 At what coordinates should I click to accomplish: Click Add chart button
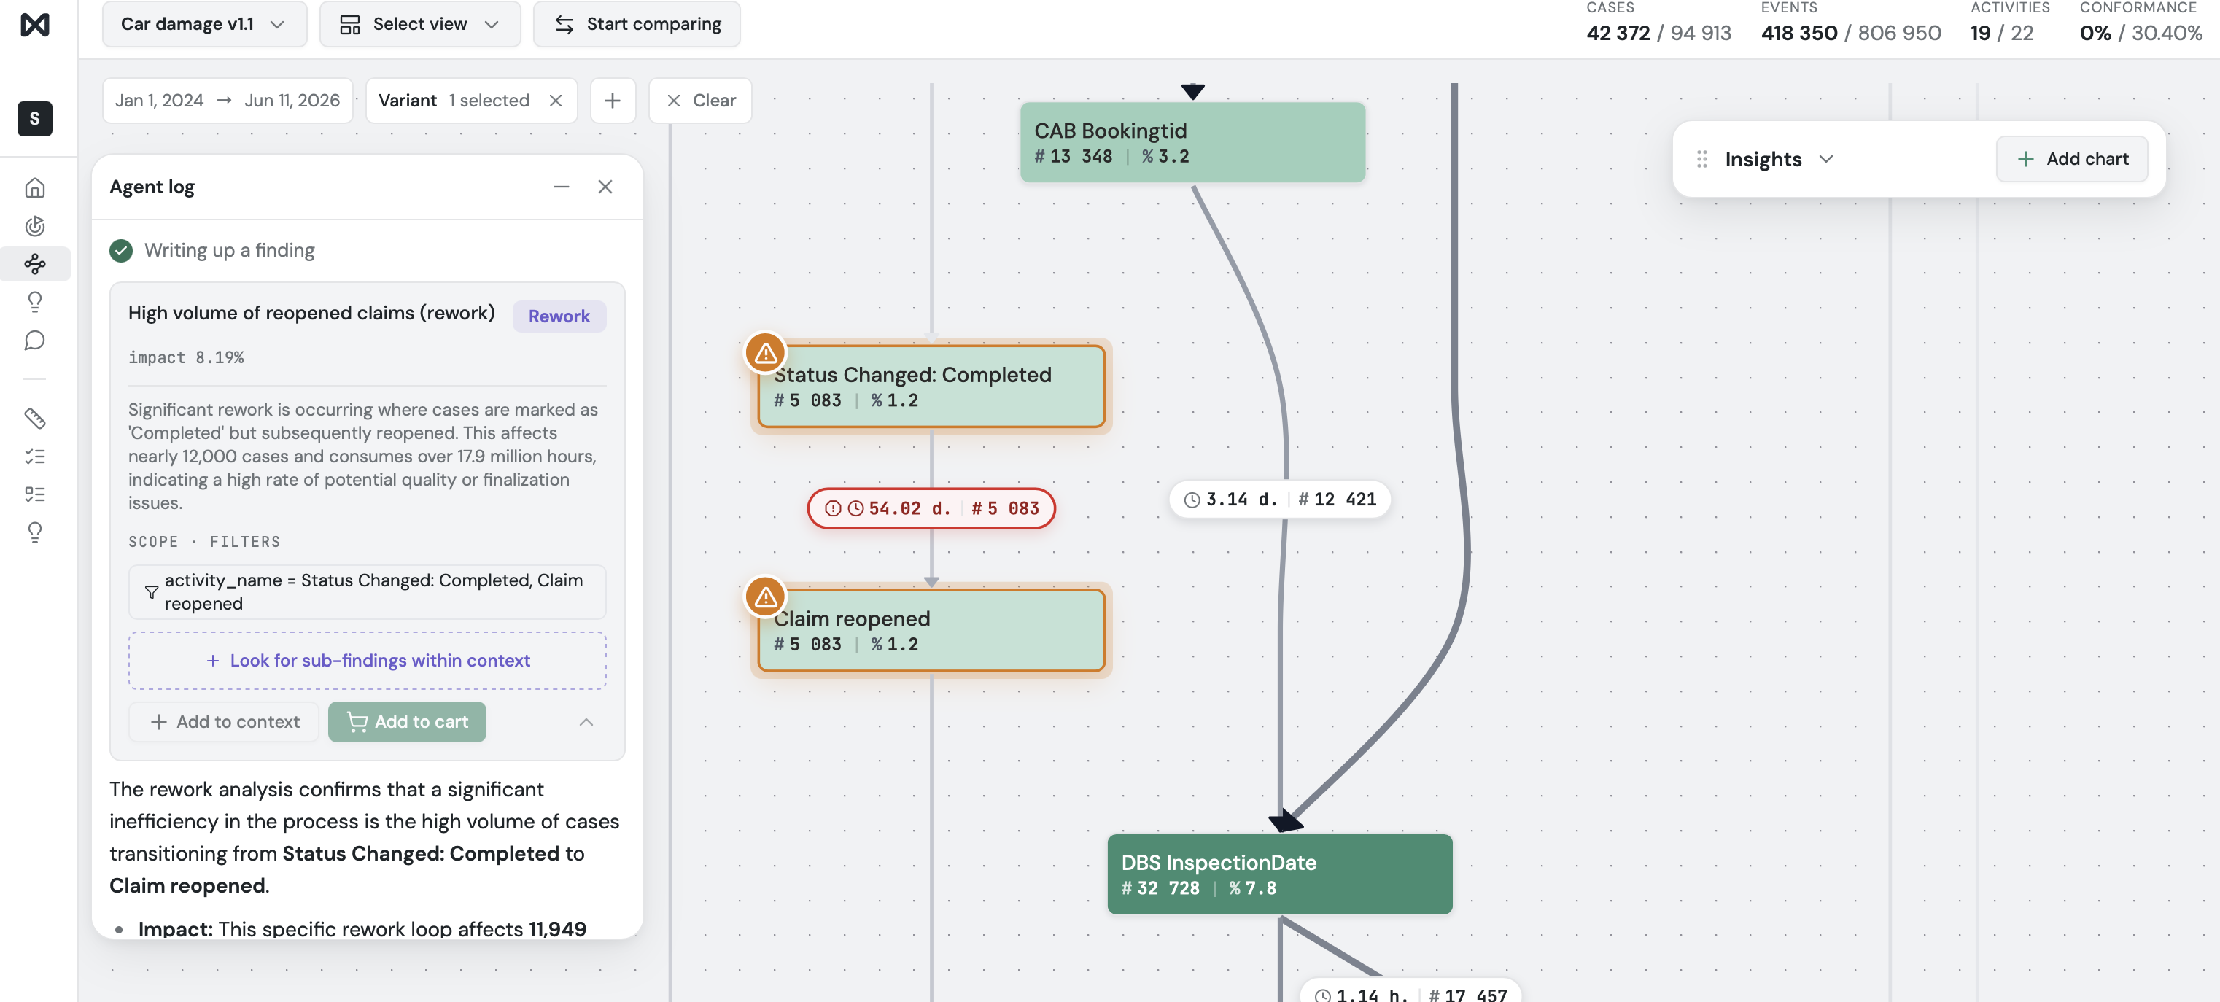tap(2072, 160)
